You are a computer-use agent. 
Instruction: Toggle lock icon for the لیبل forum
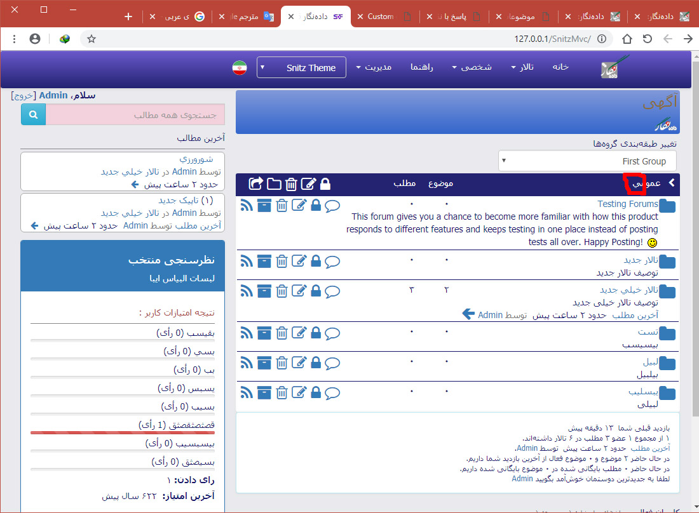(316, 363)
